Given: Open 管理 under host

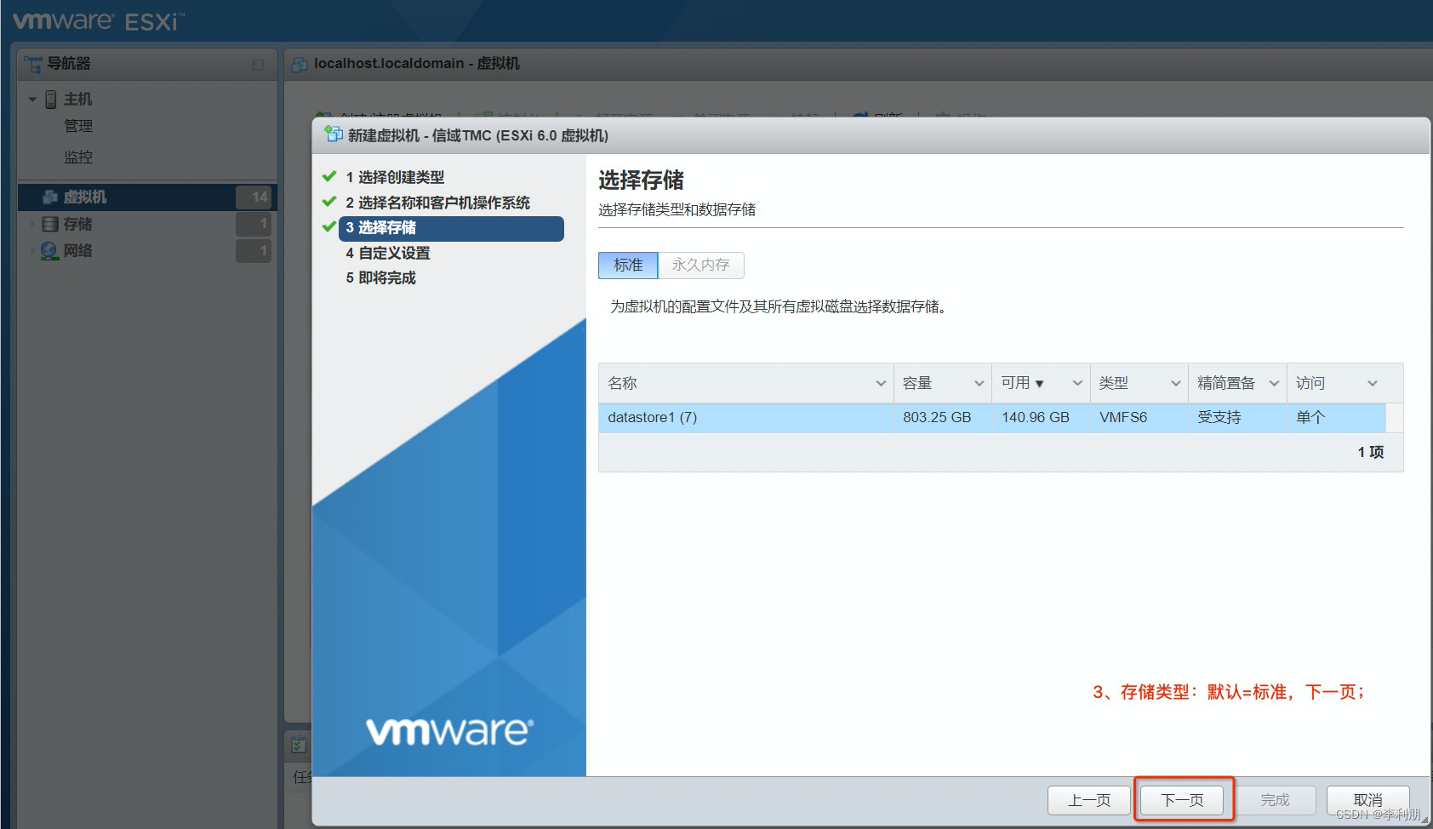Looking at the screenshot, I should [x=78, y=126].
